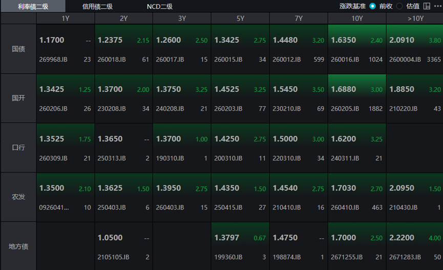The height and width of the screenshot is (270, 443).
Task: Click bond code 269968.IB
Action: (x=53, y=59)
